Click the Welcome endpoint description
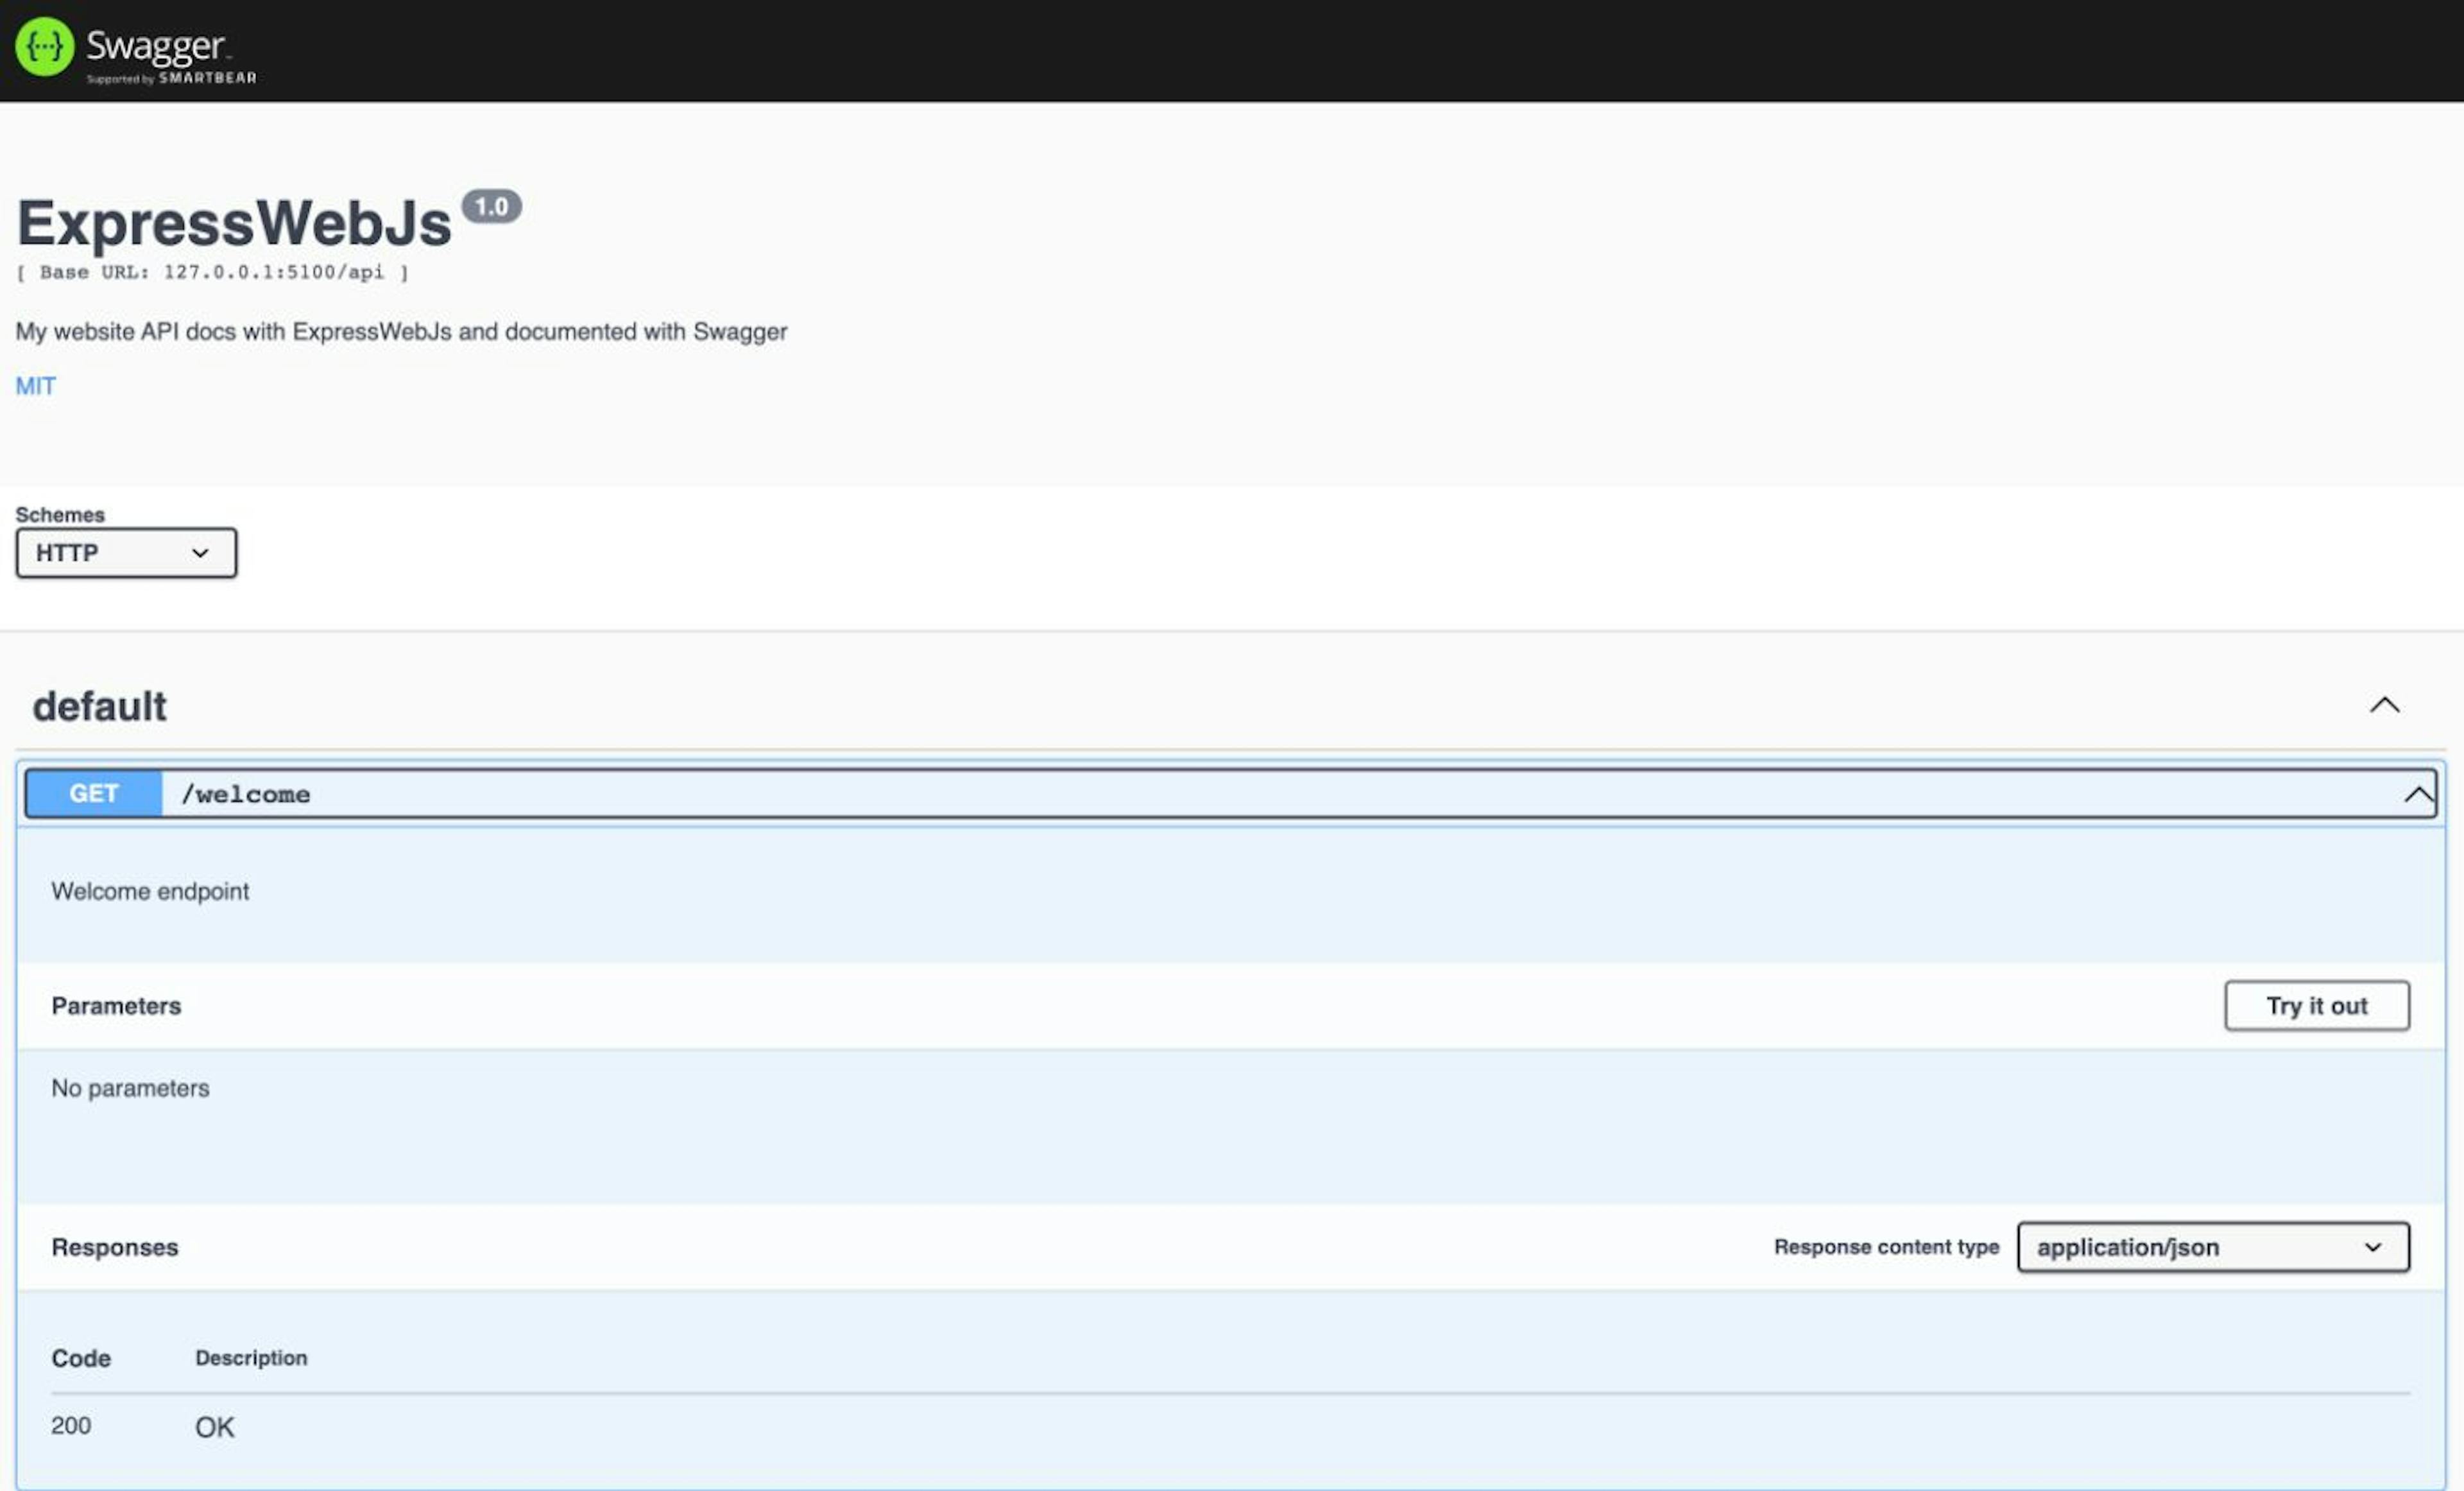The height and width of the screenshot is (1491, 2464). point(150,892)
